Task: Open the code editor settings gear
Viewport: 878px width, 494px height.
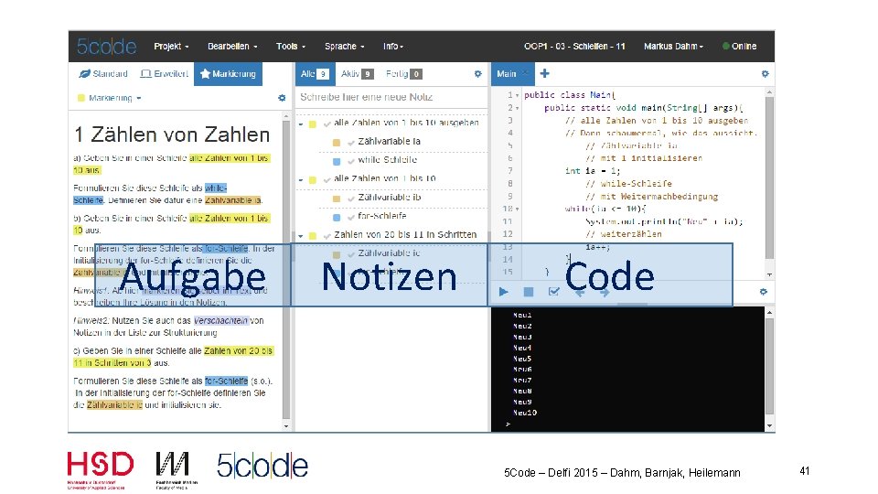Action: tap(765, 74)
